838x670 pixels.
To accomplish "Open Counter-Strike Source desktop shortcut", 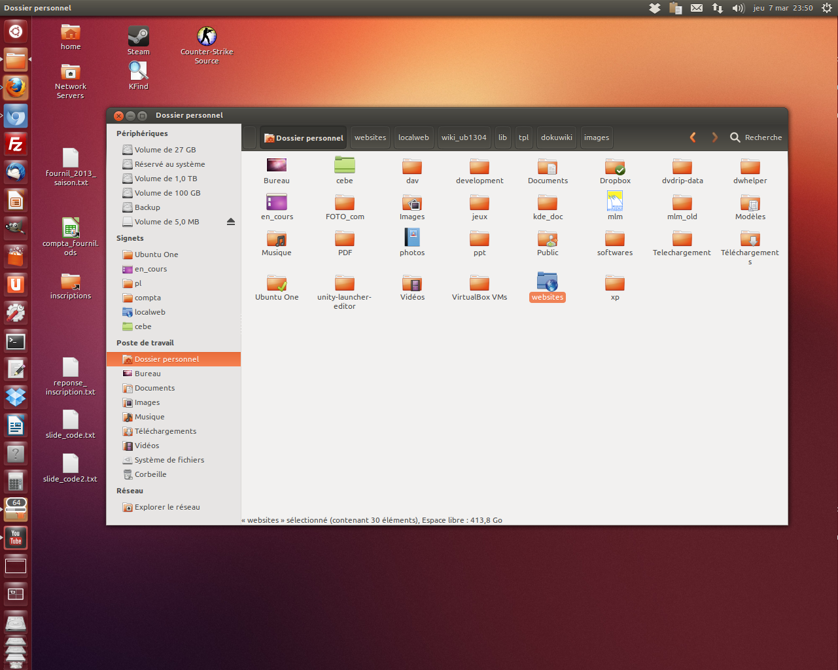I will [207, 37].
